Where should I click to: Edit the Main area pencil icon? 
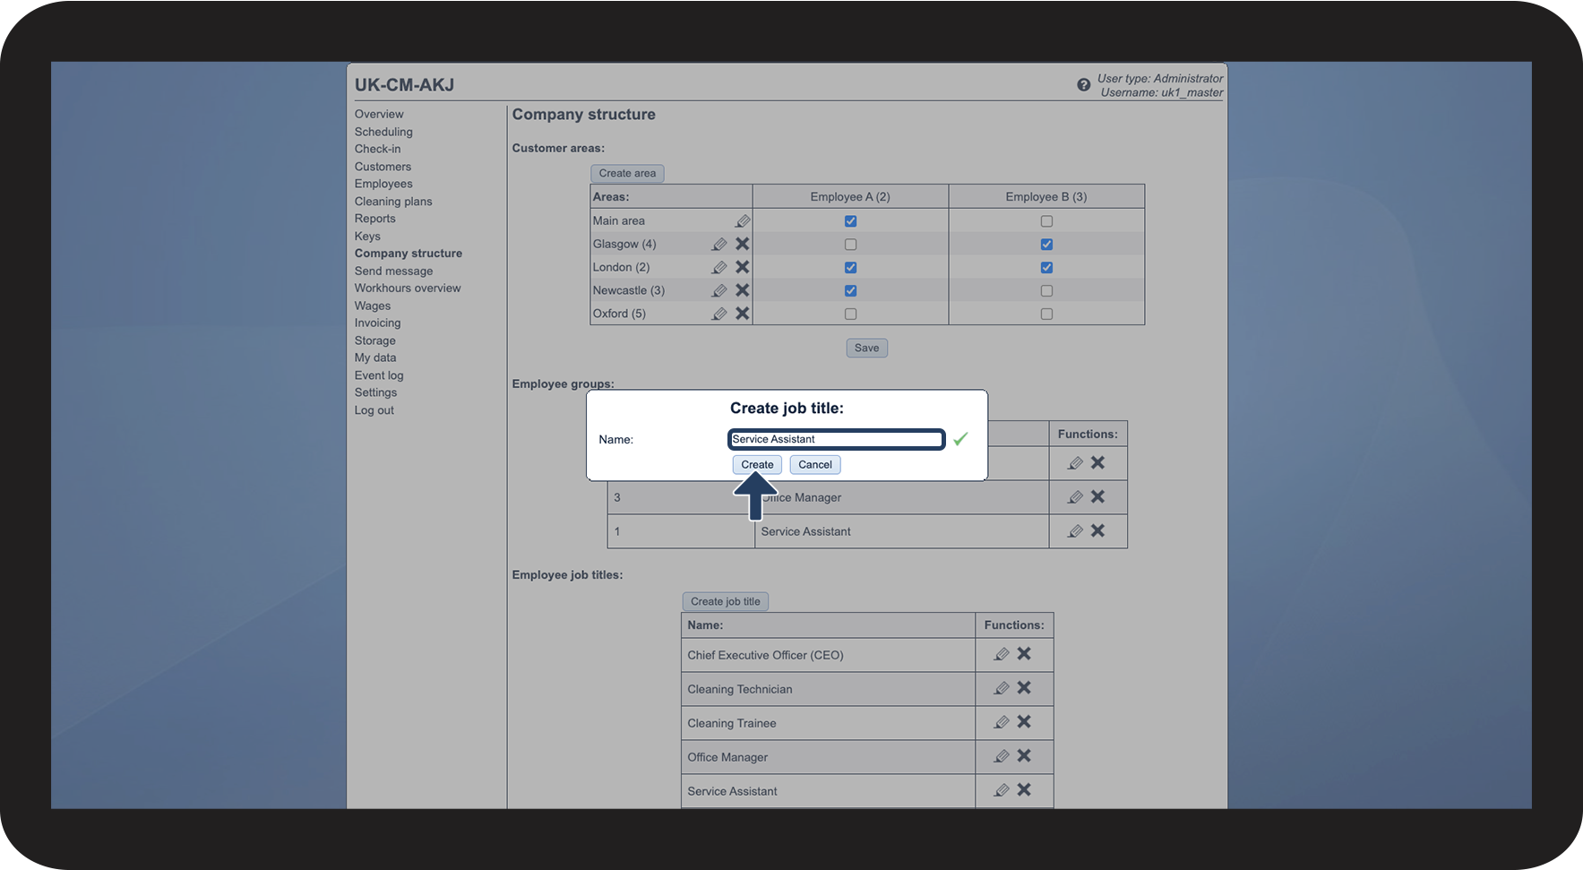click(x=743, y=220)
